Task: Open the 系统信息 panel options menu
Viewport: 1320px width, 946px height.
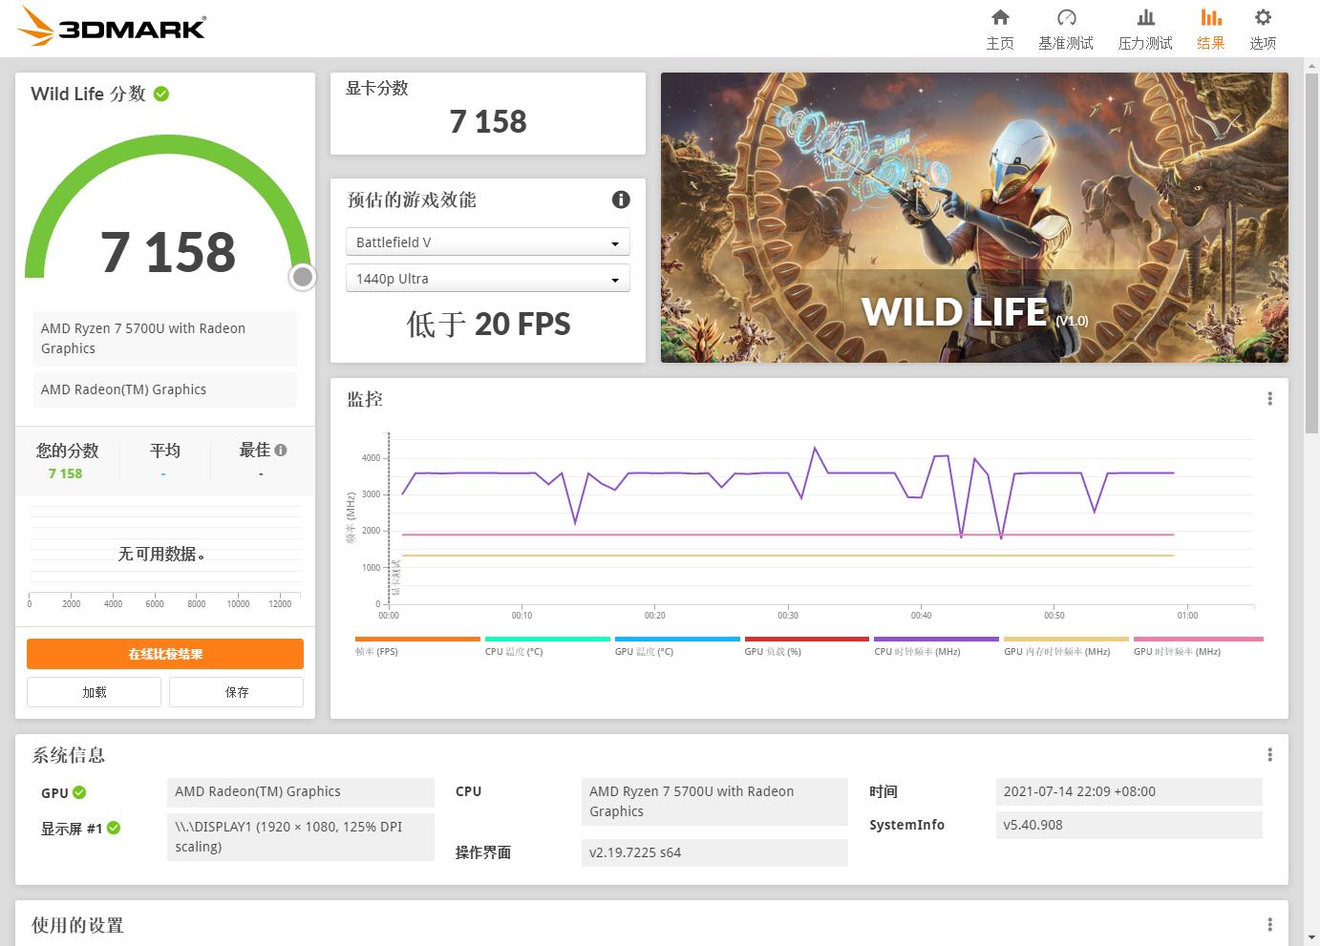Action: [1270, 754]
